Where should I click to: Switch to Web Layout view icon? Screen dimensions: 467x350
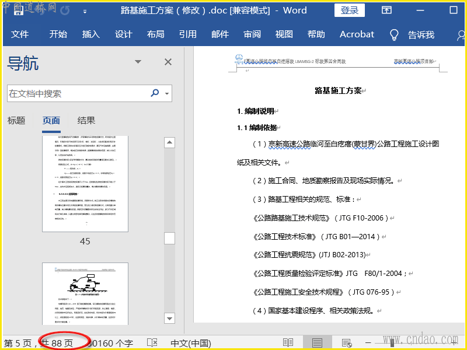(347, 343)
